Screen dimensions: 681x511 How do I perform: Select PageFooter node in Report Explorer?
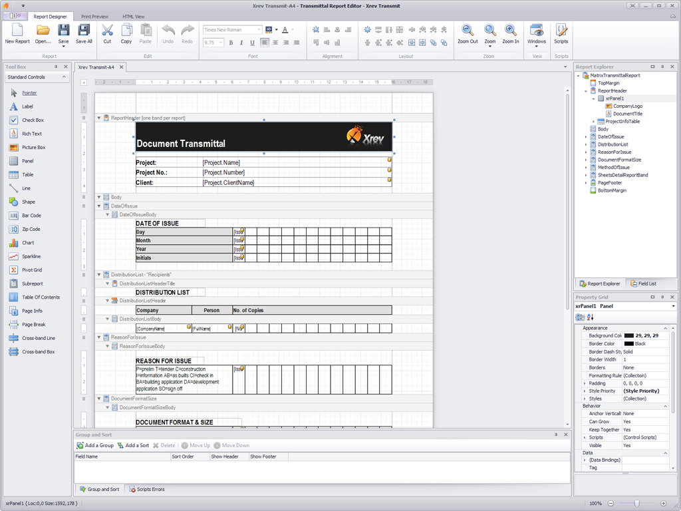610,183
